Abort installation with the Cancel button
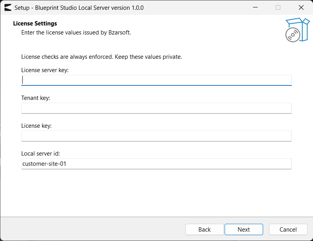Viewport: 313px width, 241px height. coord(288,230)
